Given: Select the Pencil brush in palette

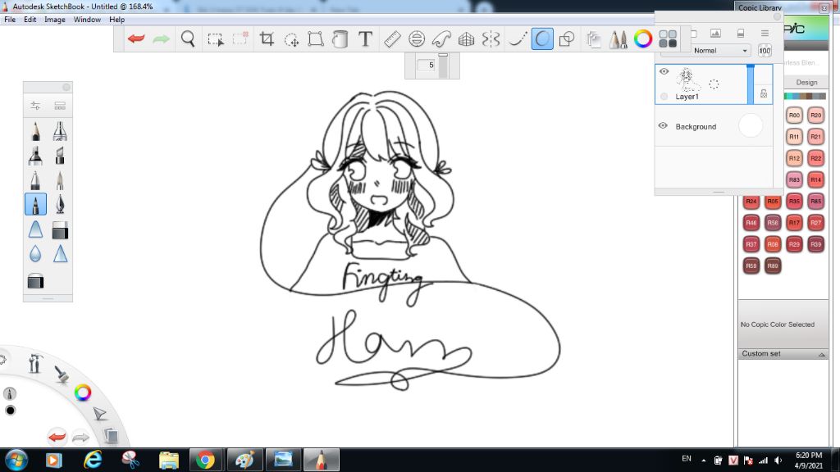Looking at the screenshot, I should pyautogui.click(x=35, y=131).
